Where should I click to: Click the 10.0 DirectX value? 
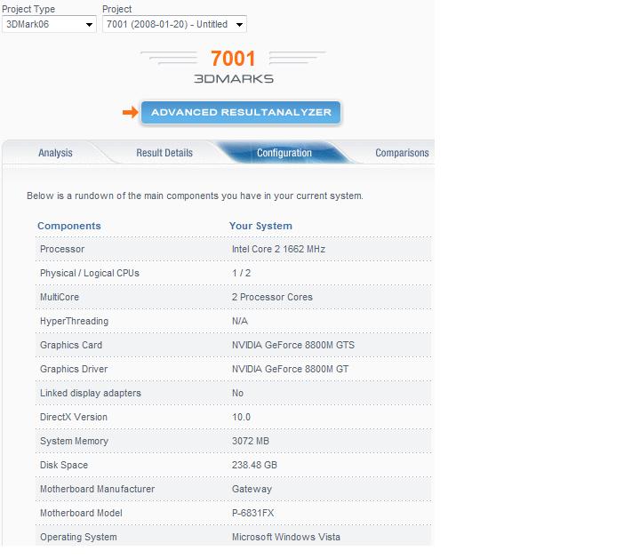(x=241, y=418)
